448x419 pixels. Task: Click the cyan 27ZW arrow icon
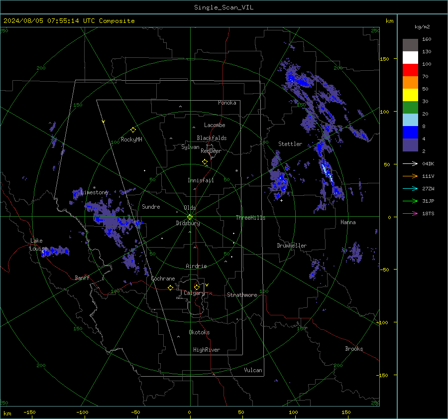point(410,188)
